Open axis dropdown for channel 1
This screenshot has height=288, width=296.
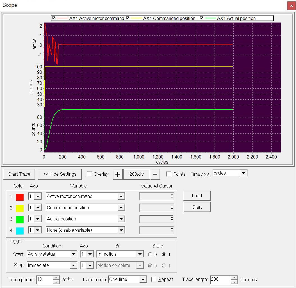[x=38, y=197]
